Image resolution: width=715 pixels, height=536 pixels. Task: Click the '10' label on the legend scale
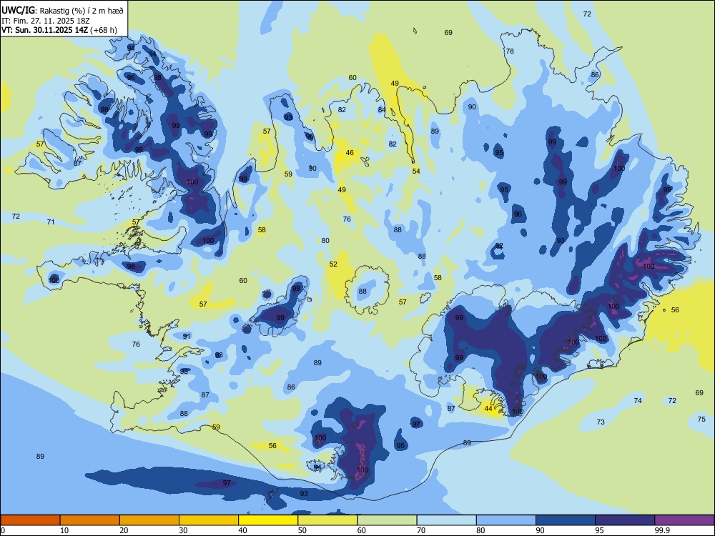click(x=64, y=530)
